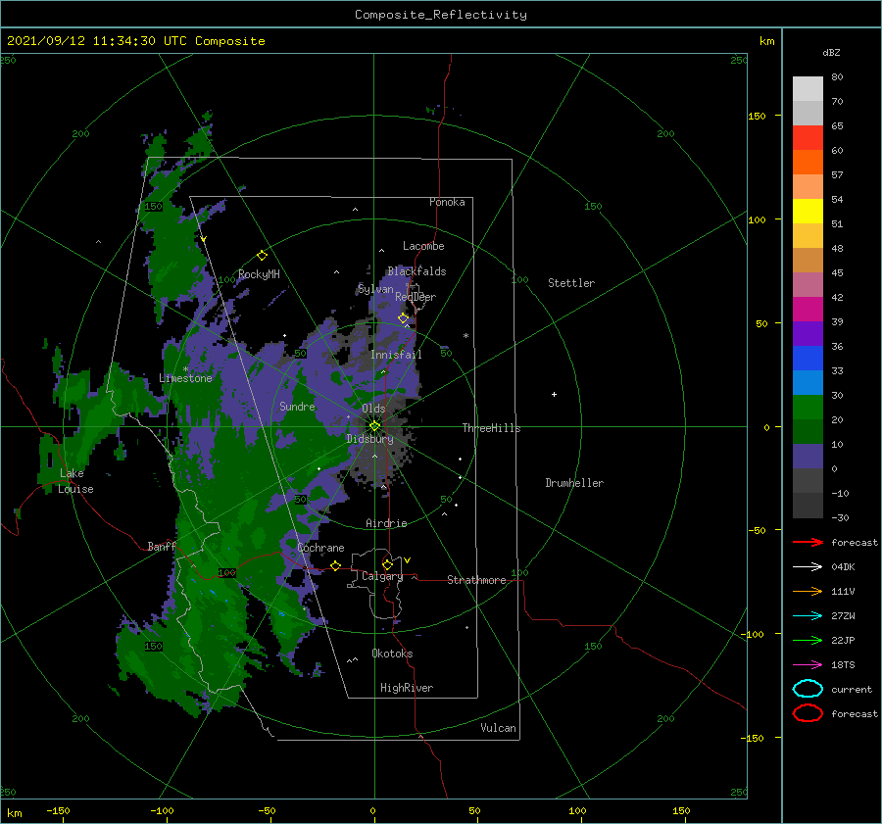Click the Lake Louise label
Image resolution: width=882 pixels, height=824 pixels.
click(x=75, y=481)
